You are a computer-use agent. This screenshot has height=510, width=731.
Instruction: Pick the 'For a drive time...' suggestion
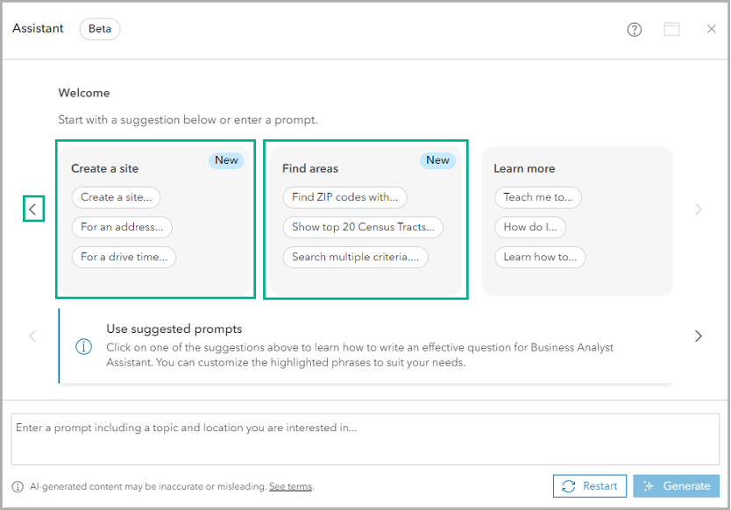click(124, 257)
